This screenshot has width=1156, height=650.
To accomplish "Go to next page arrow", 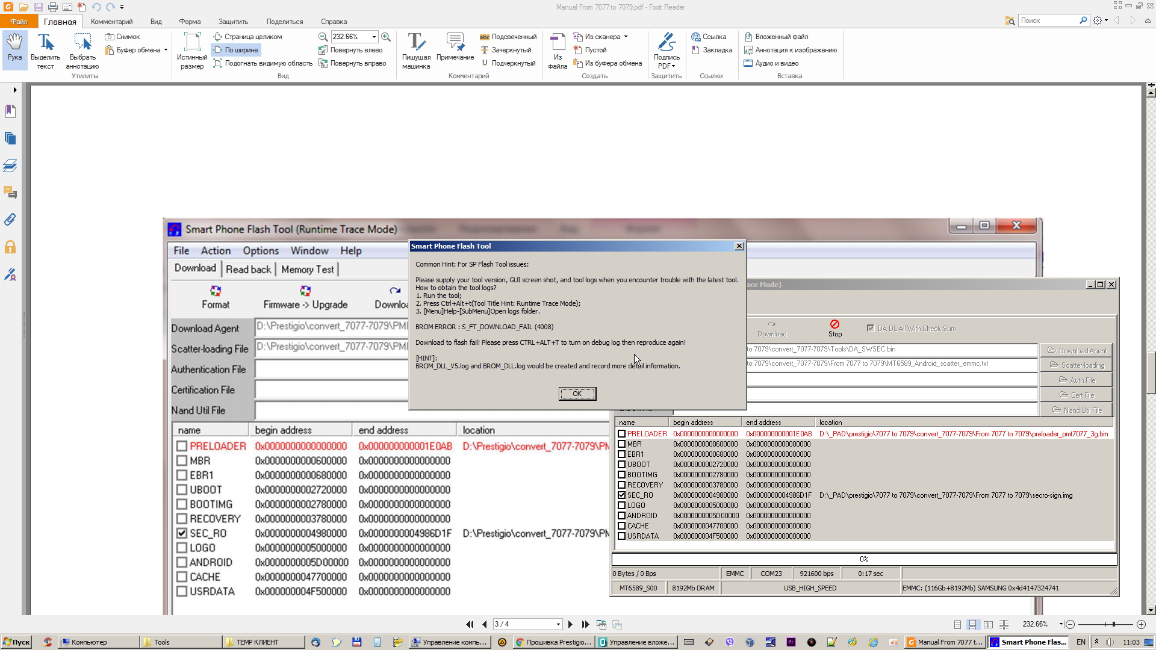I will (x=570, y=624).
